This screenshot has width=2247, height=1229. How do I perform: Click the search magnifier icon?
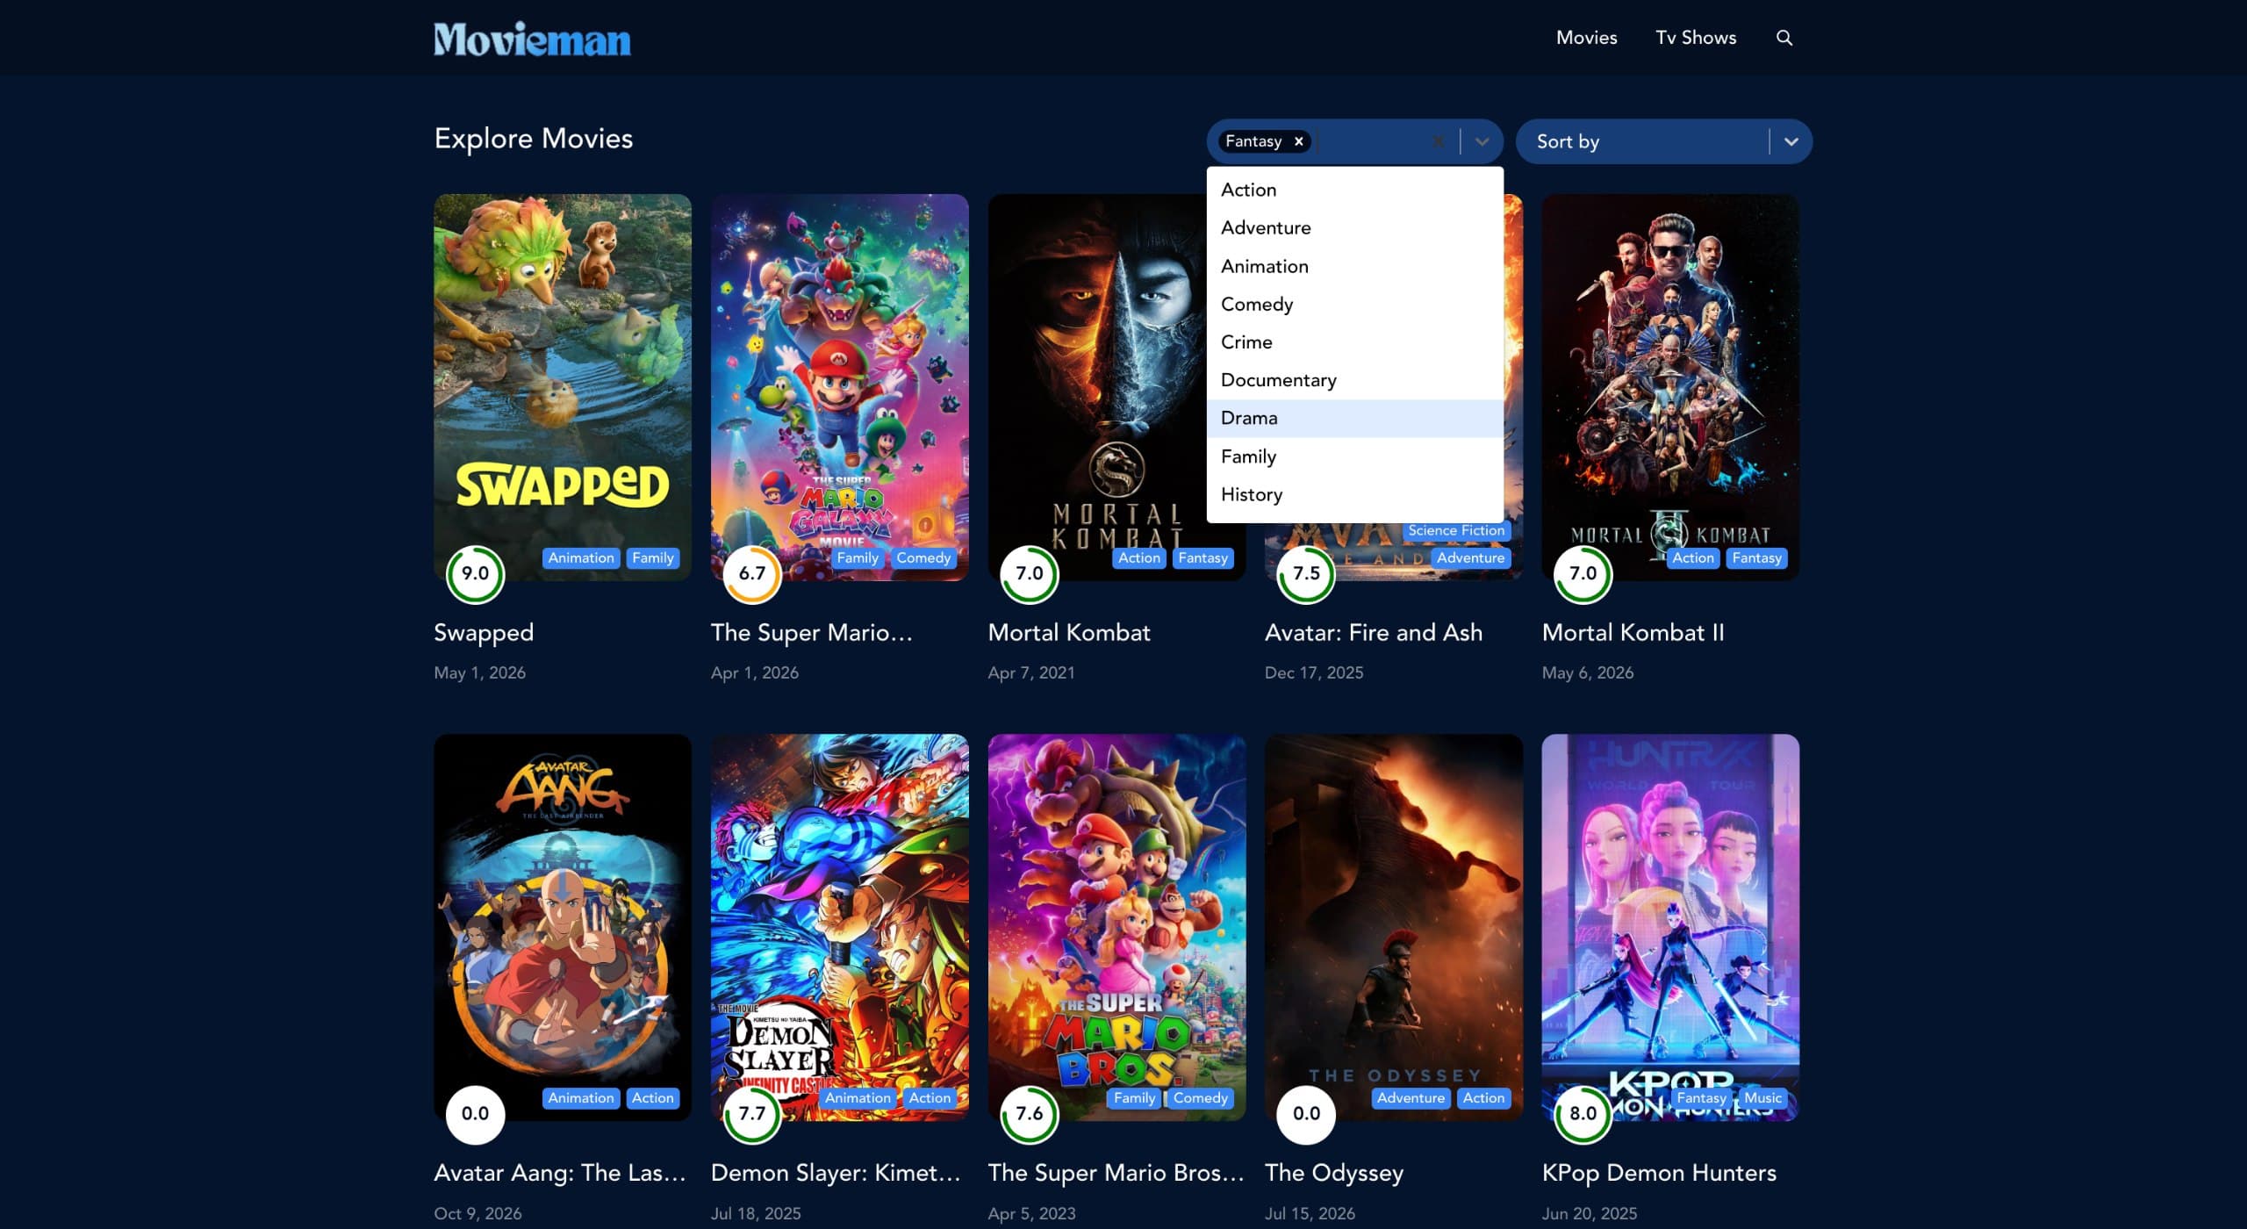1784,38
